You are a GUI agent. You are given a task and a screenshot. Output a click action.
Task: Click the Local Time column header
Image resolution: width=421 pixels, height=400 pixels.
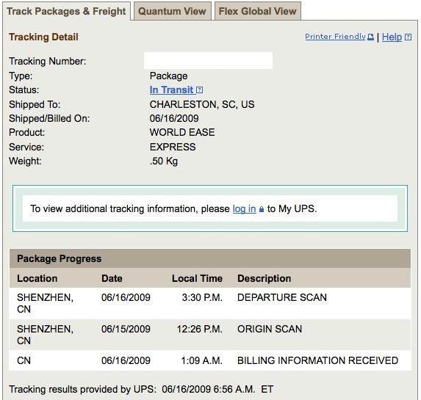pos(197,278)
